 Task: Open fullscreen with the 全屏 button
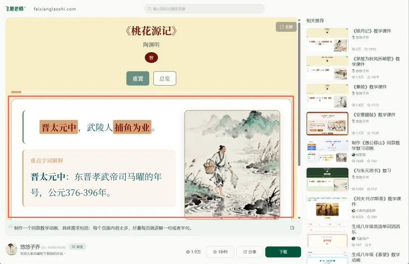click(x=286, y=27)
